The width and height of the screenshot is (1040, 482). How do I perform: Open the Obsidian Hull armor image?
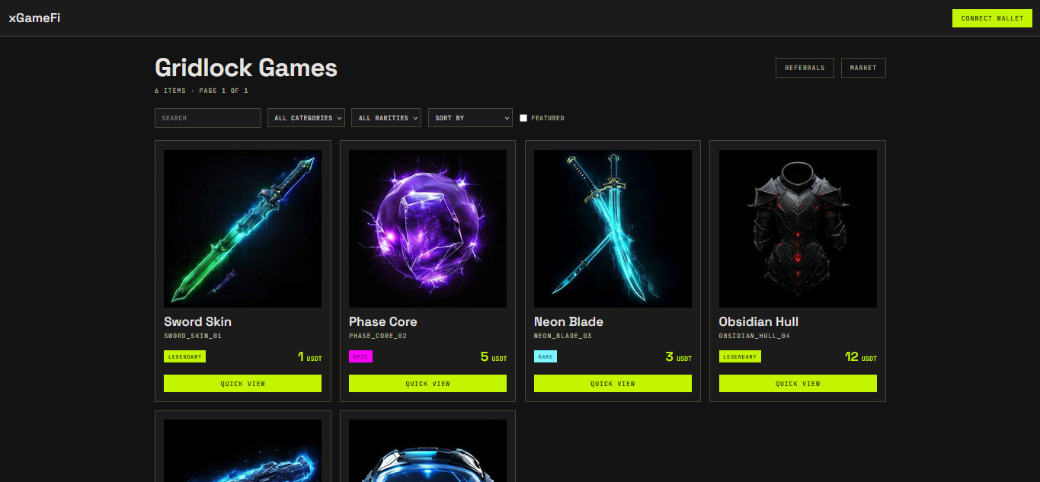(x=798, y=228)
